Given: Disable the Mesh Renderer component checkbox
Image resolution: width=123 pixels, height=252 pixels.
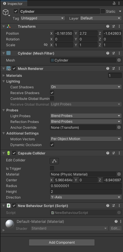Looking at the screenshot, I should coord(14,69).
